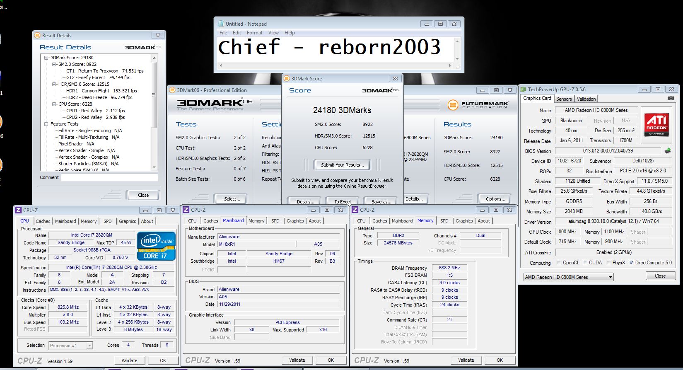Click the DRAM Frequency 688.2 MHz value
The width and height of the screenshot is (683, 370).
coord(449,268)
